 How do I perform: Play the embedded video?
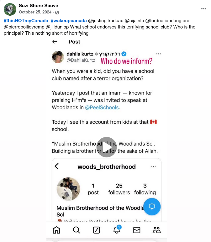click(107, 147)
